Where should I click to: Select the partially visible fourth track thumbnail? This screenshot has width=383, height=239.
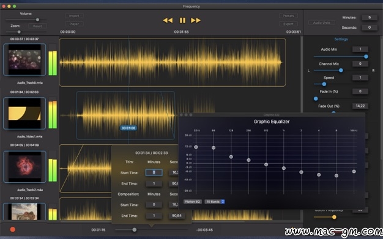24,211
